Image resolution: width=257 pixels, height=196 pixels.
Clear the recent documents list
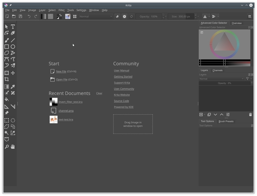pyautogui.click(x=99, y=93)
